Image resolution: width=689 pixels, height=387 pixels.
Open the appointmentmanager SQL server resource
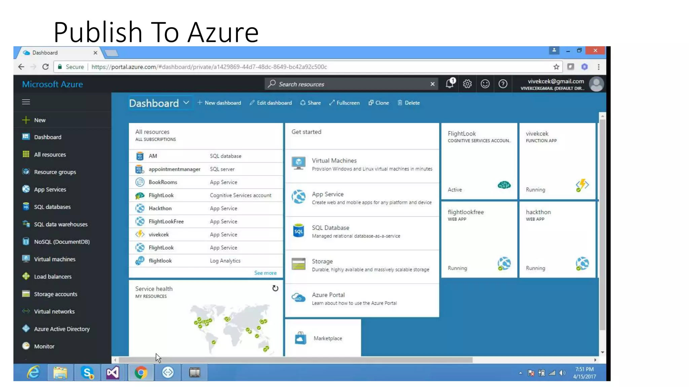pos(206,169)
